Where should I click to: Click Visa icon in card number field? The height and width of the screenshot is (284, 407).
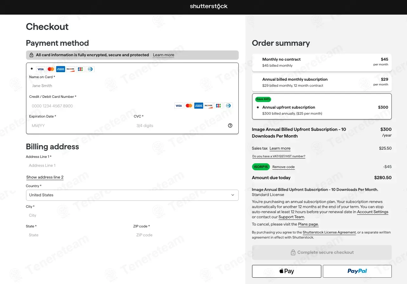click(179, 106)
